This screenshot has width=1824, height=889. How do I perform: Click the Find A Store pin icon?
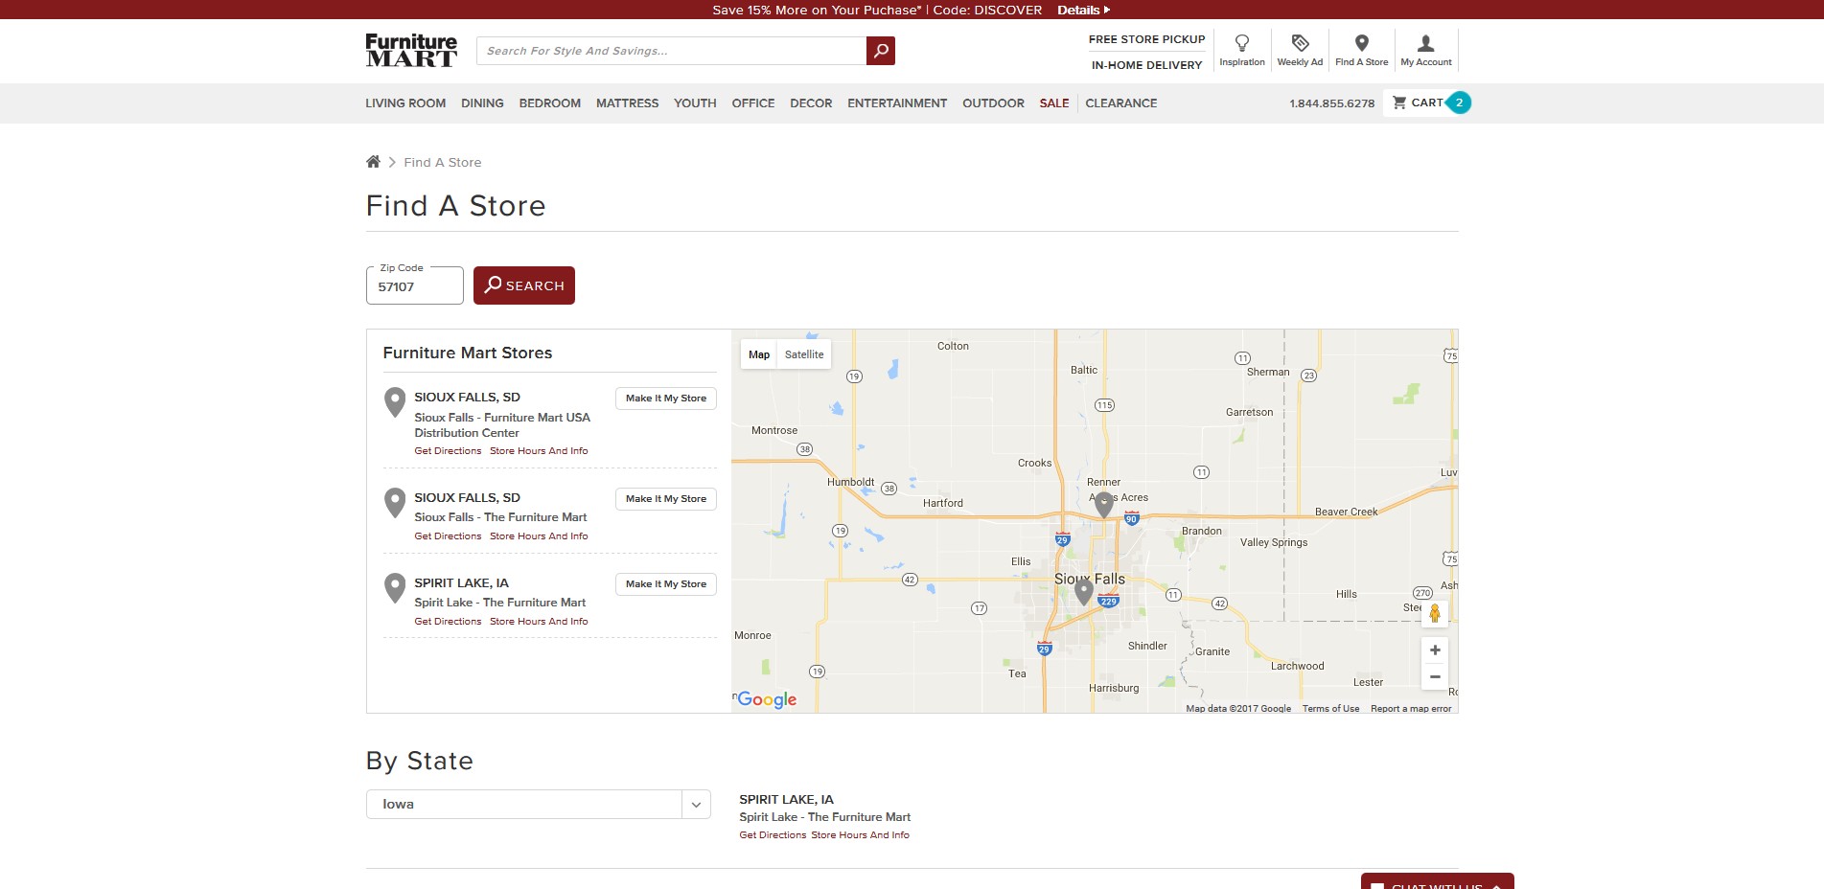1361,43
